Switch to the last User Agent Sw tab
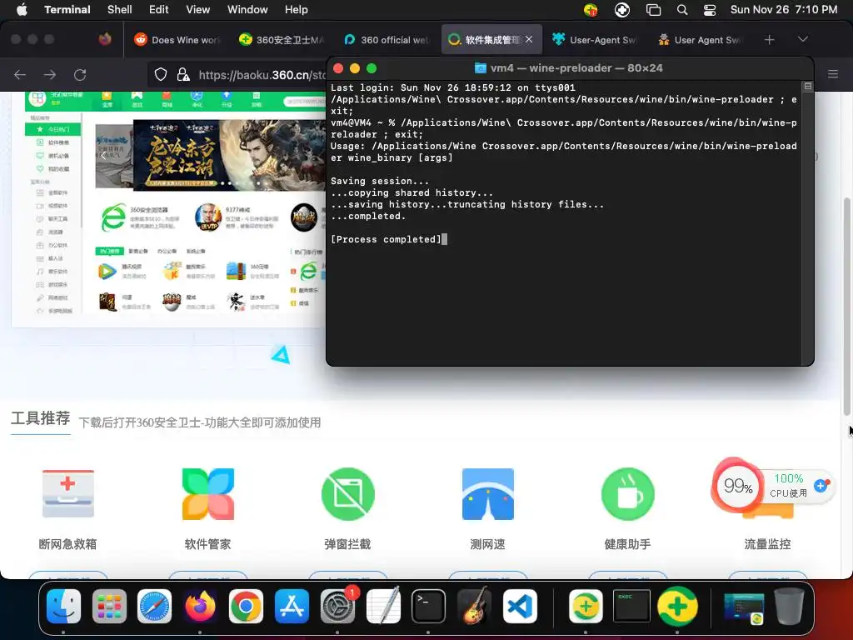853x640 pixels. (x=700, y=40)
